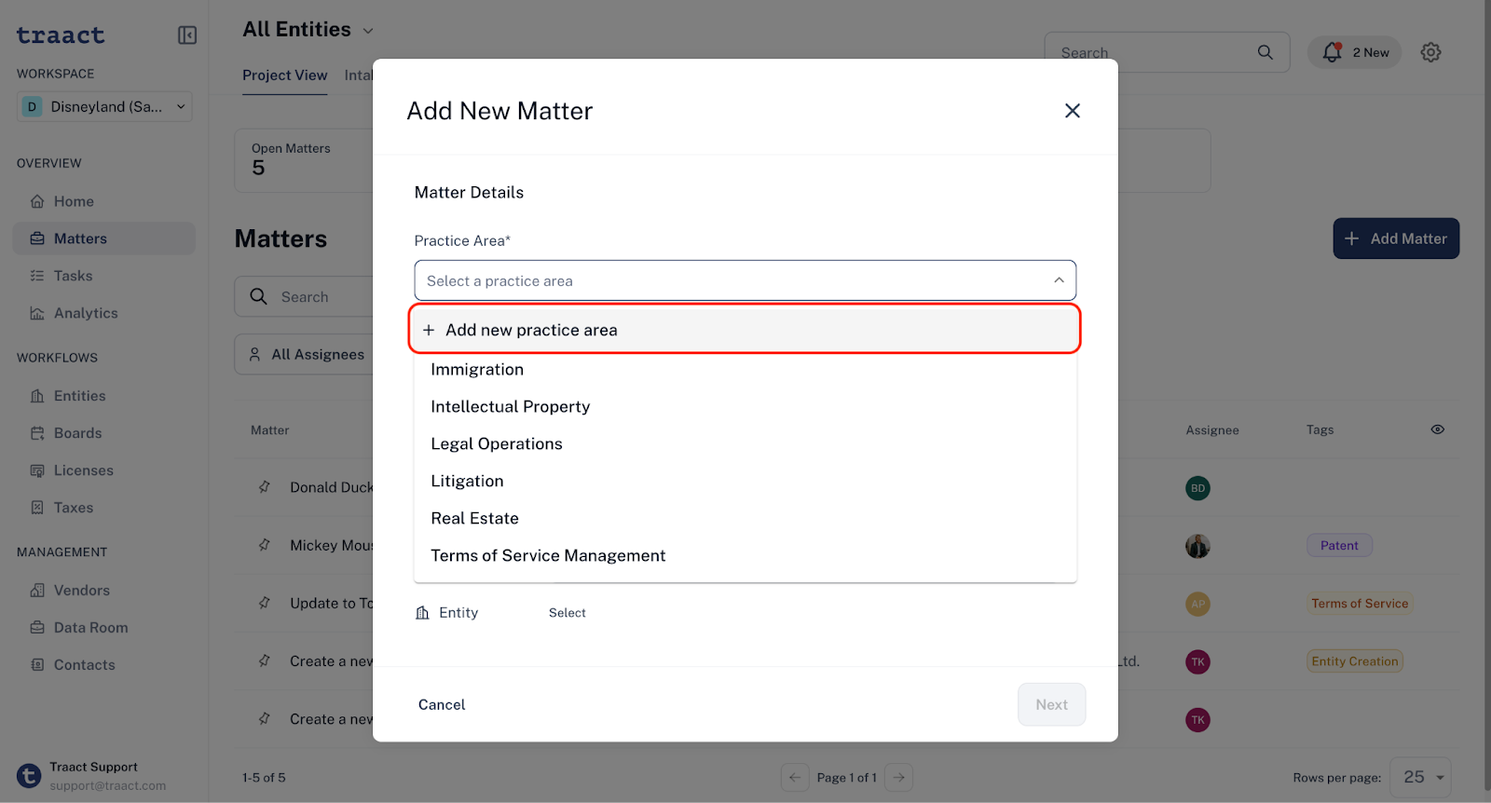Viewport: 1491px width, 803px height.
Task: Click the search magnifier icon in top bar
Action: coord(1265,52)
